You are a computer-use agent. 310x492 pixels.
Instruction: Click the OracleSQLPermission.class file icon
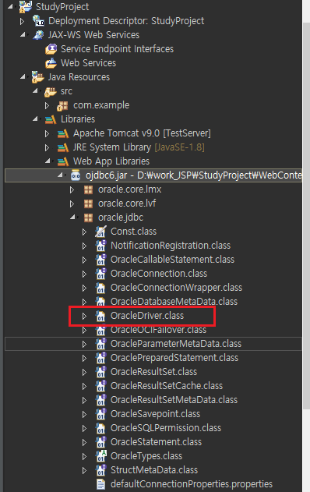100,428
